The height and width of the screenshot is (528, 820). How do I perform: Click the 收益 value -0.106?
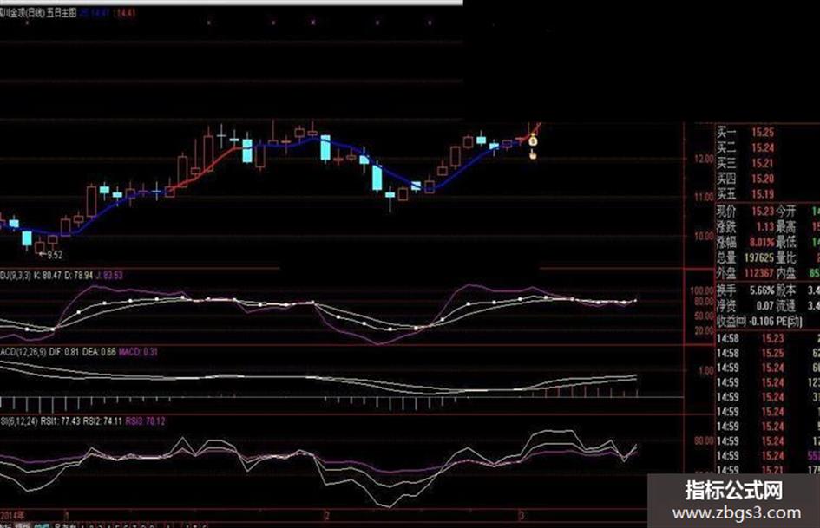(x=761, y=321)
